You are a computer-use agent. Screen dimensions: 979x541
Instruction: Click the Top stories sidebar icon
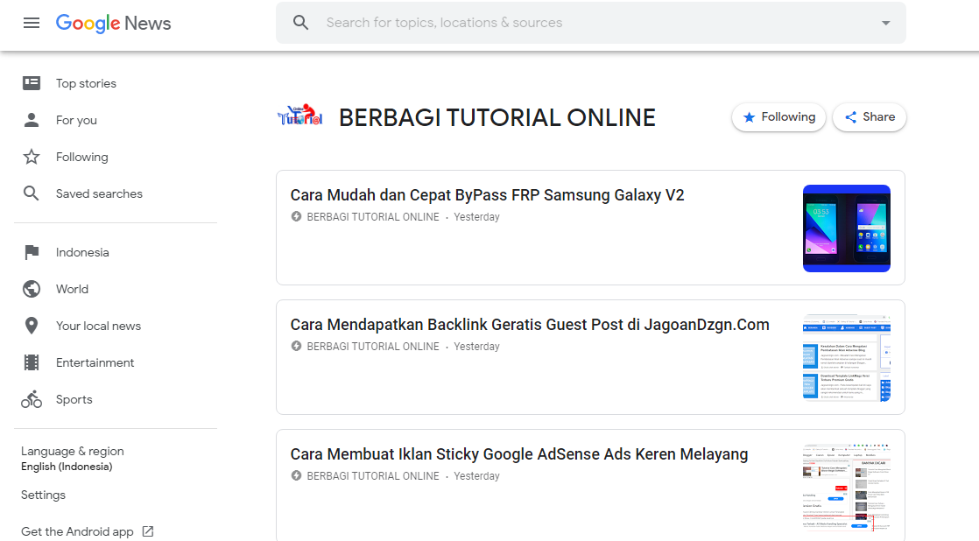(x=32, y=83)
